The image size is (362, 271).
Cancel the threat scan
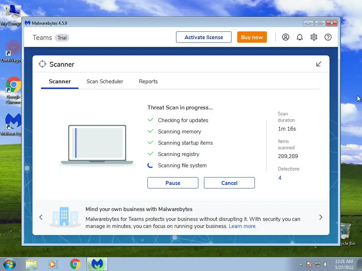click(229, 183)
